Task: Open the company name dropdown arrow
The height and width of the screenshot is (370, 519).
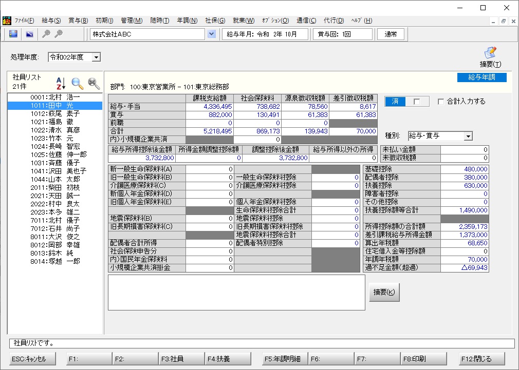Action: (x=212, y=34)
